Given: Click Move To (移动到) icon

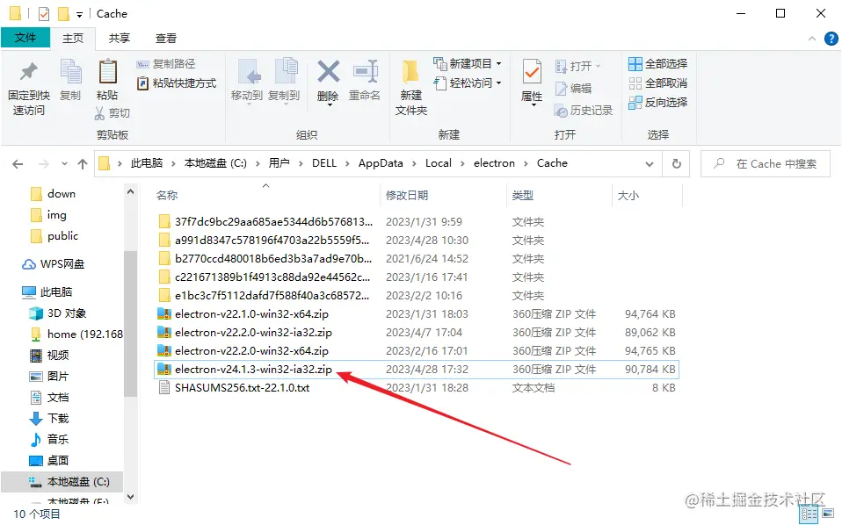Looking at the screenshot, I should (x=250, y=72).
